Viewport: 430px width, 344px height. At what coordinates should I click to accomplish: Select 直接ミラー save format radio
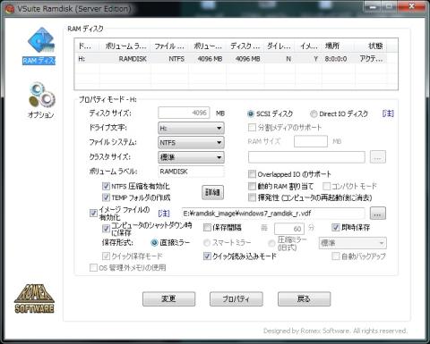(154, 243)
